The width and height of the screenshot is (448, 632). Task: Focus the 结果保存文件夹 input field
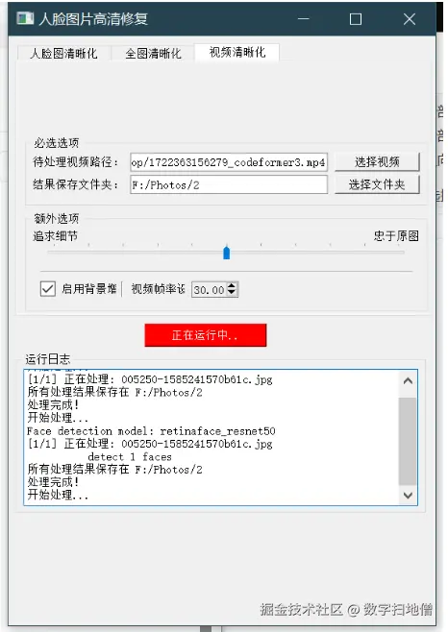(x=229, y=184)
